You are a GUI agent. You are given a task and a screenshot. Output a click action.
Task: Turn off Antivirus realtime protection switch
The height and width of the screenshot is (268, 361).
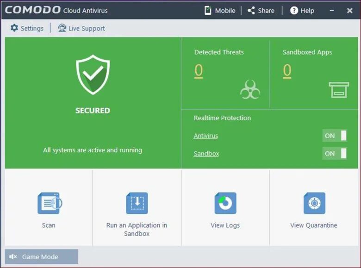(335, 136)
